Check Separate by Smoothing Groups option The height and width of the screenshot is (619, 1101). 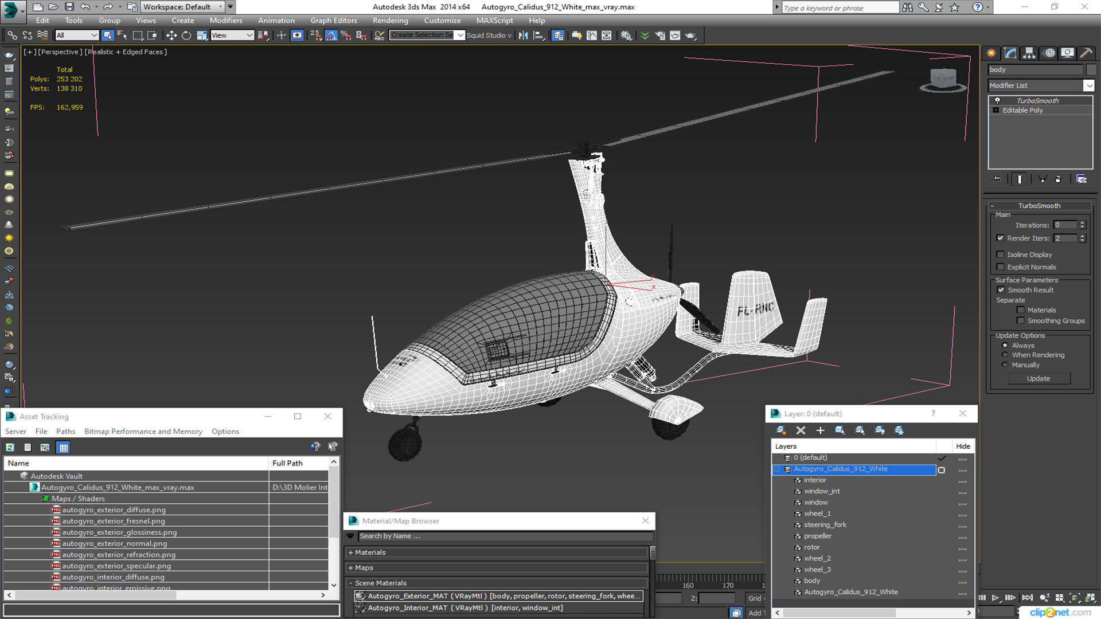coord(1021,321)
